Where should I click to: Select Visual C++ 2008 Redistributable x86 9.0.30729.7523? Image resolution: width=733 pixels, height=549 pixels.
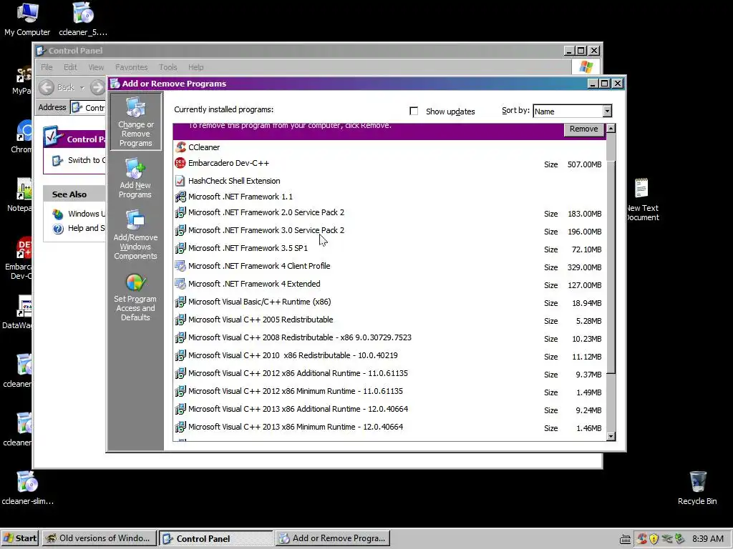tap(389, 338)
